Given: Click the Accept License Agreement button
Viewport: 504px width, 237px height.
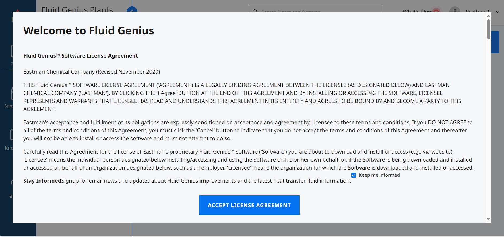Looking at the screenshot, I should (x=249, y=205).
